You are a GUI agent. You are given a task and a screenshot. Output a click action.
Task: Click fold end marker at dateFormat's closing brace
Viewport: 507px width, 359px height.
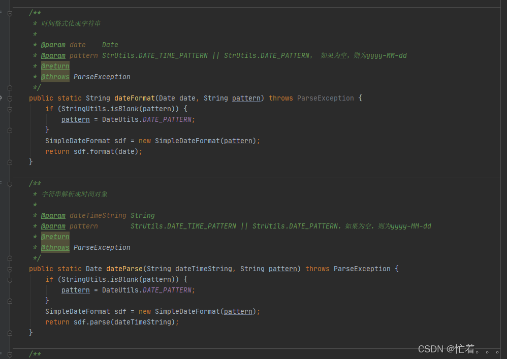coord(10,162)
